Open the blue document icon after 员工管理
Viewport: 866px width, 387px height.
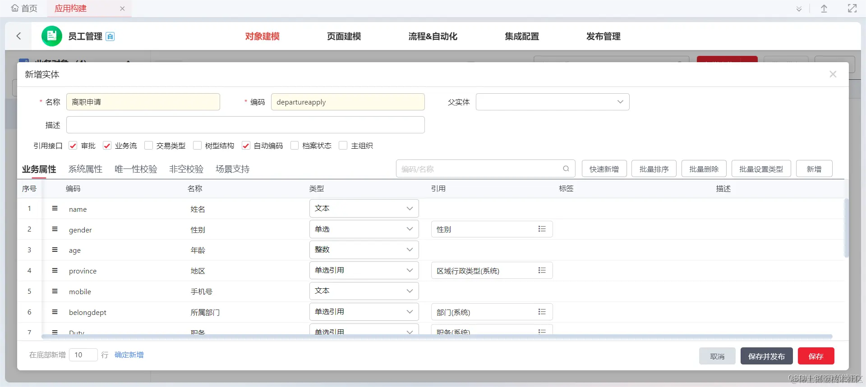tap(110, 36)
